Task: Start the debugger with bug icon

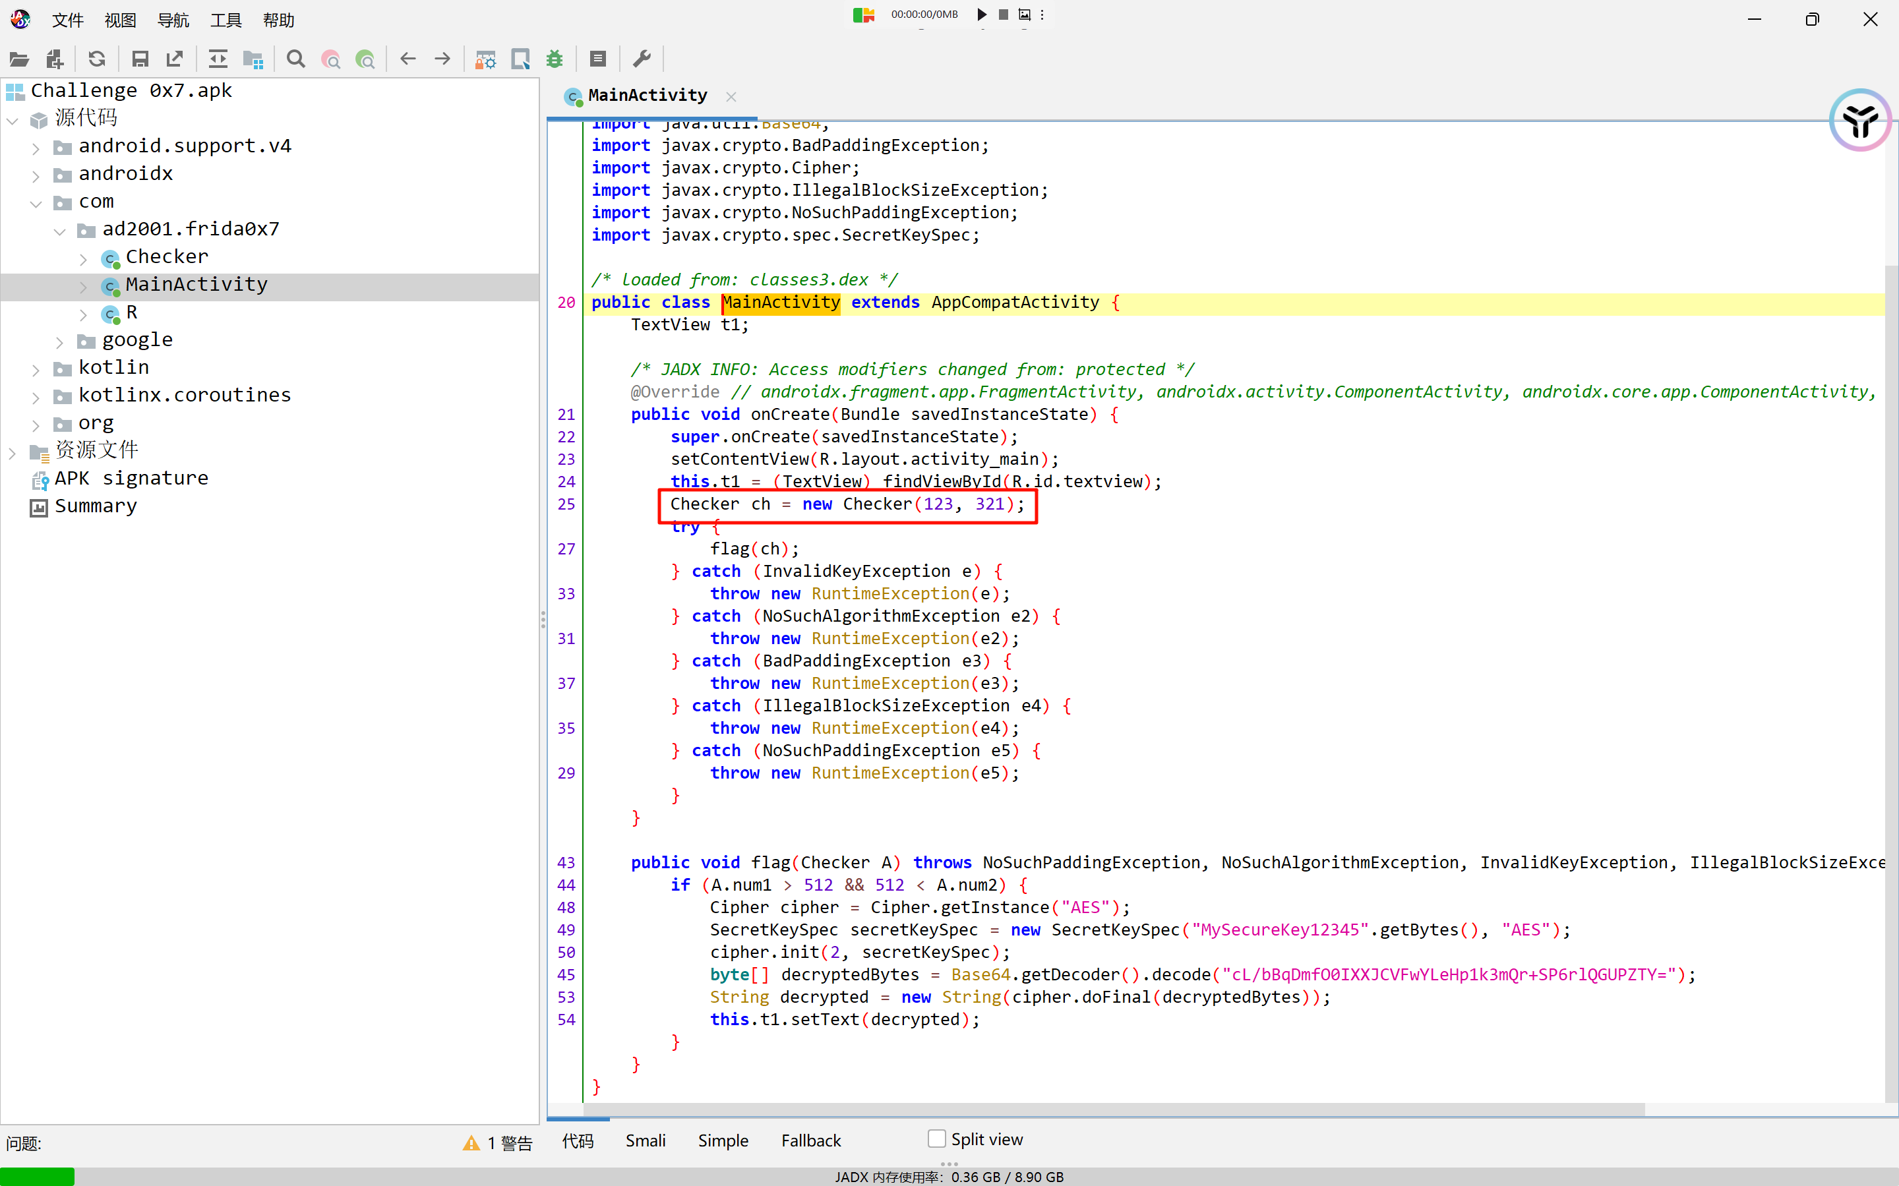Action: click(555, 59)
